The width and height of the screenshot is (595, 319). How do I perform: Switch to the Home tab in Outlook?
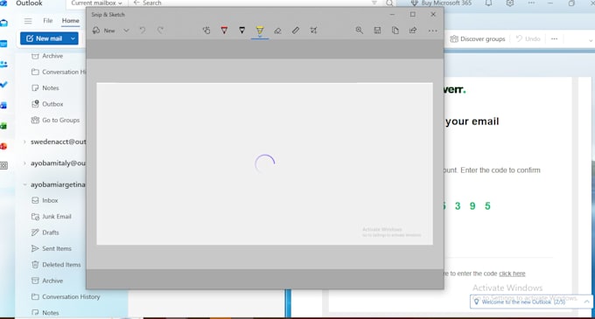tap(71, 21)
